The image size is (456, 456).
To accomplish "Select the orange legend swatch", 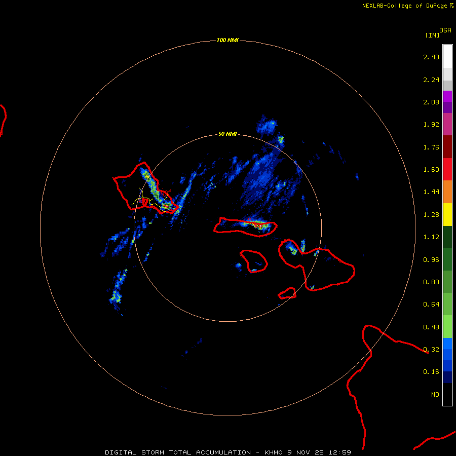I will pyautogui.click(x=447, y=192).
